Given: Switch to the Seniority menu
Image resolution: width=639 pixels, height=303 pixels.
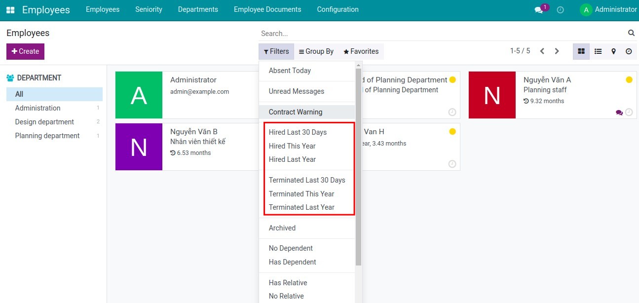Looking at the screenshot, I should click(149, 9).
